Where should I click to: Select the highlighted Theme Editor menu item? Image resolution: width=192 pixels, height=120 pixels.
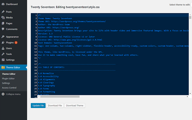tap(14, 67)
